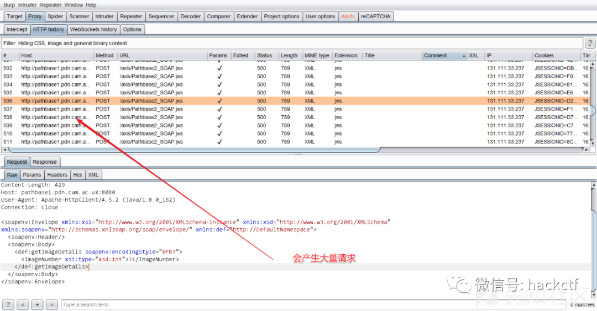
Task: Open the Help menu
Action: [x=91, y=5]
